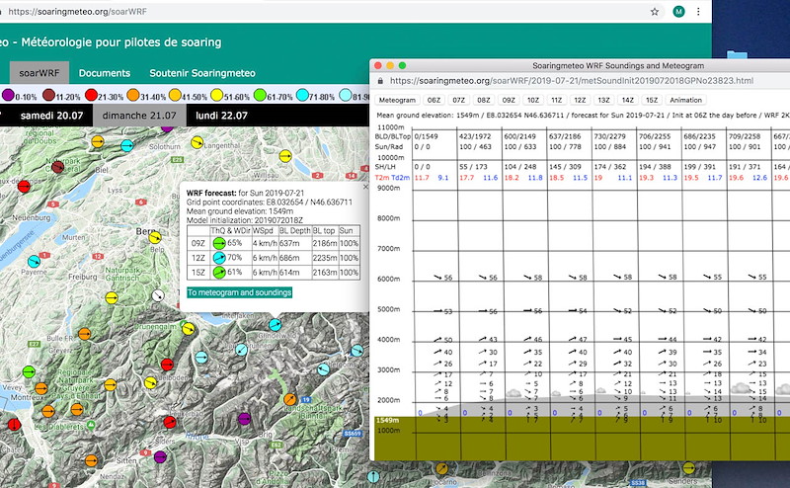The image size is (790, 488).
Task: Close the WRF forecast info popup
Action: [364, 186]
